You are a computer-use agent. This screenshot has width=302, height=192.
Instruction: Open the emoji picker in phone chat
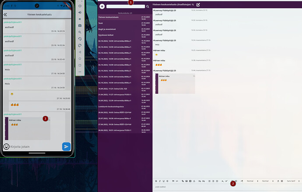[7, 146]
